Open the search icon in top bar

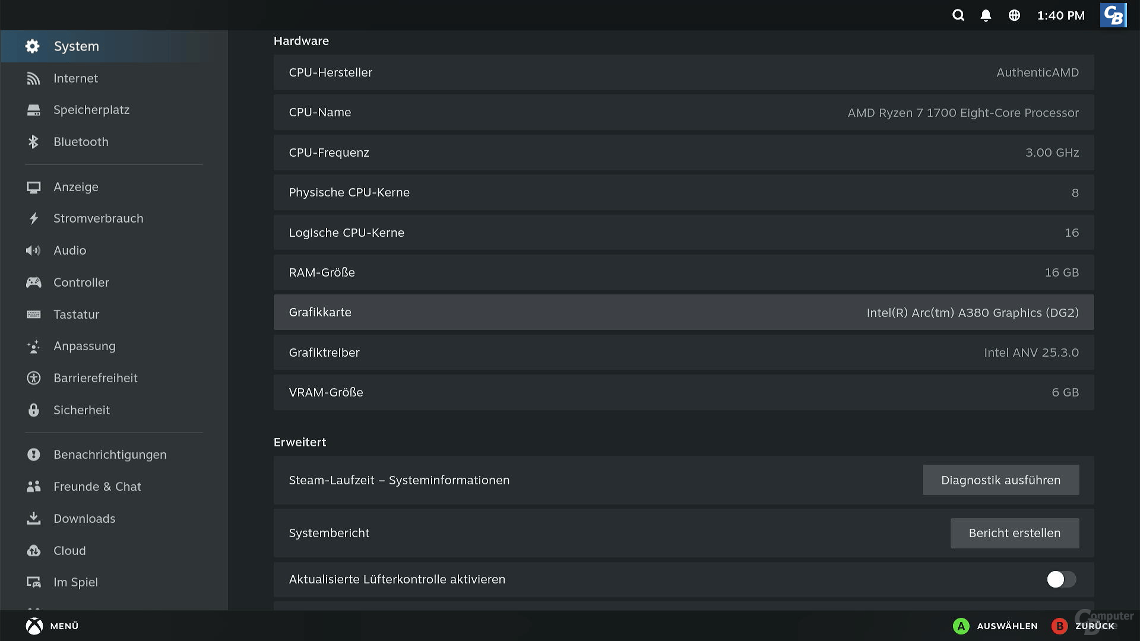958,15
